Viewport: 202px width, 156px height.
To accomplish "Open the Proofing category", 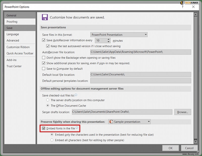I will (x=20, y=22).
